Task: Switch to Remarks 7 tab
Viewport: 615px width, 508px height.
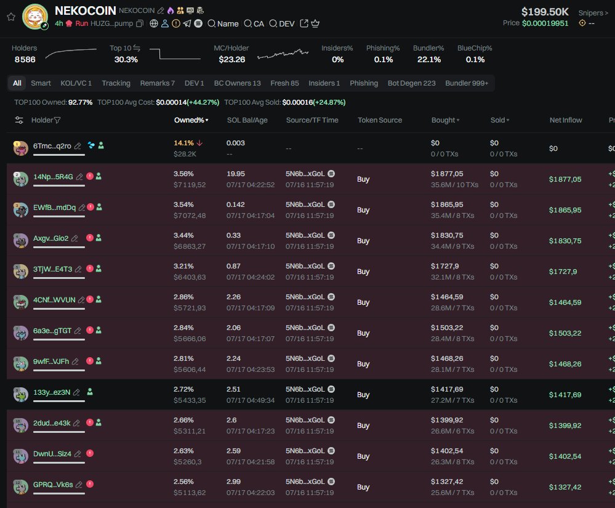Action: pyautogui.click(x=157, y=83)
